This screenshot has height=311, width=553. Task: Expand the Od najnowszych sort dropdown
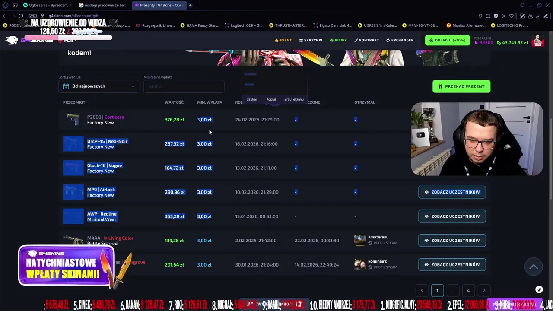(99, 86)
